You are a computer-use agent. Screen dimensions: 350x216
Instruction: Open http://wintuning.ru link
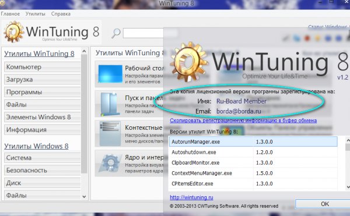[191, 197]
